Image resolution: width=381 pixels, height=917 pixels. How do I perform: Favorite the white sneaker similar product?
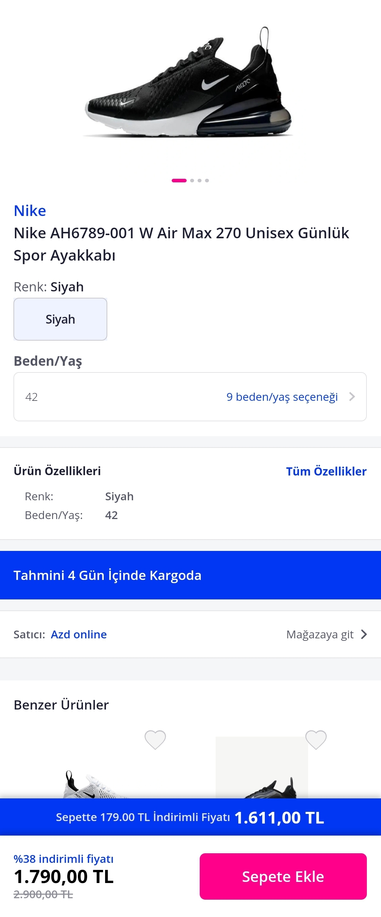(155, 739)
